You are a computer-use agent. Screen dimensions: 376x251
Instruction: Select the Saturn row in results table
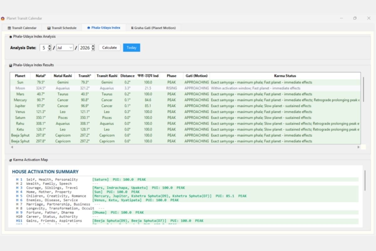pyautogui.click(x=185, y=118)
